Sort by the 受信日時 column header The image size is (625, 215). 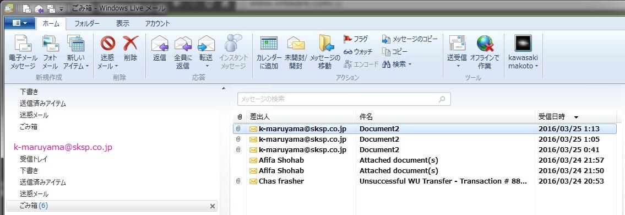575,117
